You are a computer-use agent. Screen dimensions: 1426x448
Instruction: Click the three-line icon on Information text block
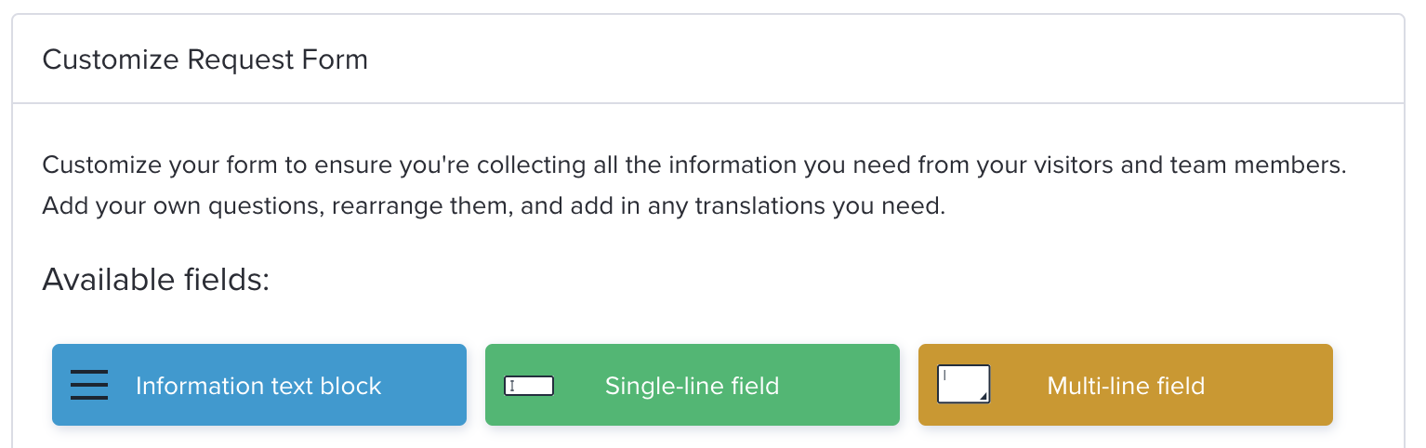point(89,385)
